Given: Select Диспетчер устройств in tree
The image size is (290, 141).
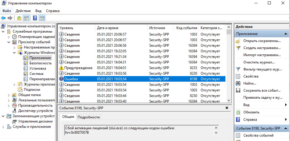Looking at the screenshot, I should pos(35,111).
